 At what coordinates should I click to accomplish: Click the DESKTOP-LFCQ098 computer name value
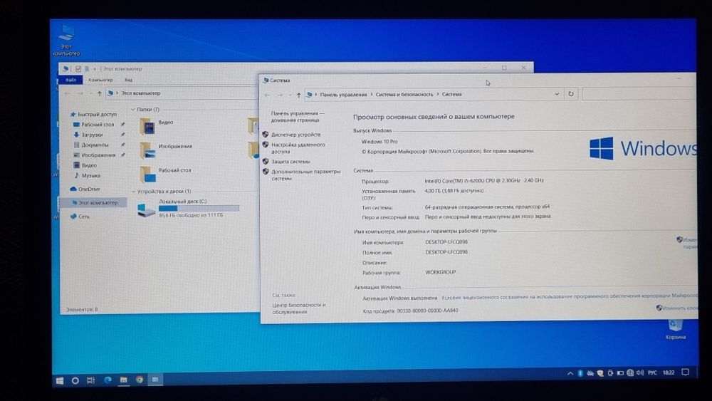point(446,242)
